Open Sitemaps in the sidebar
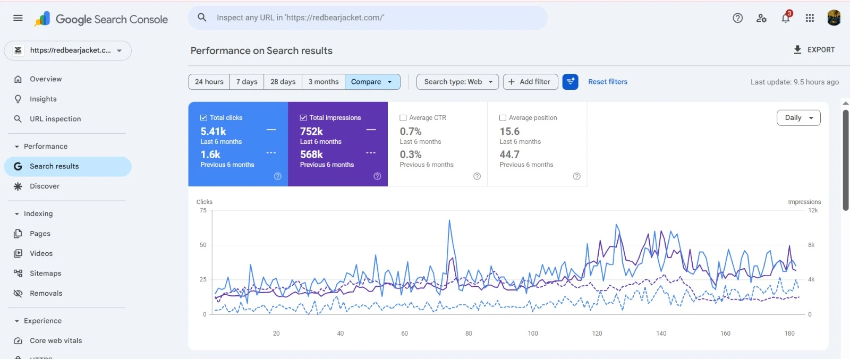 click(67, 273)
